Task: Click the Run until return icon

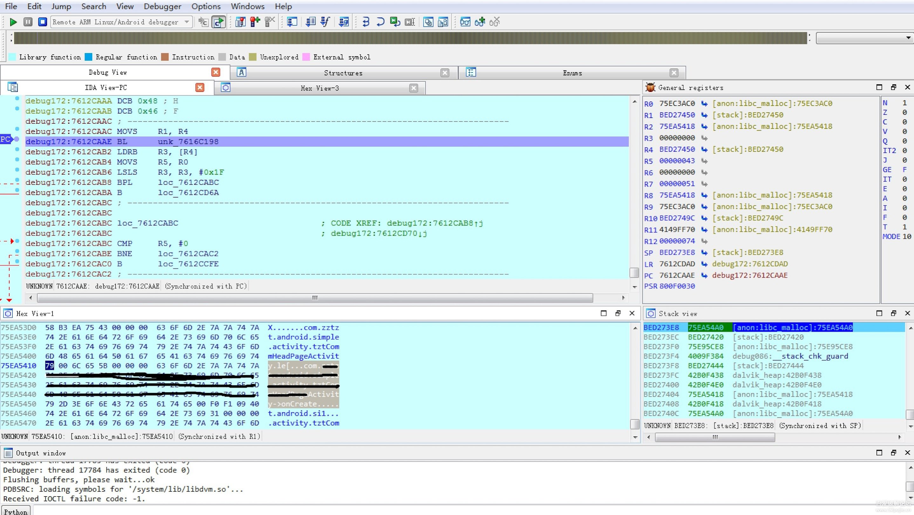Action: (395, 22)
